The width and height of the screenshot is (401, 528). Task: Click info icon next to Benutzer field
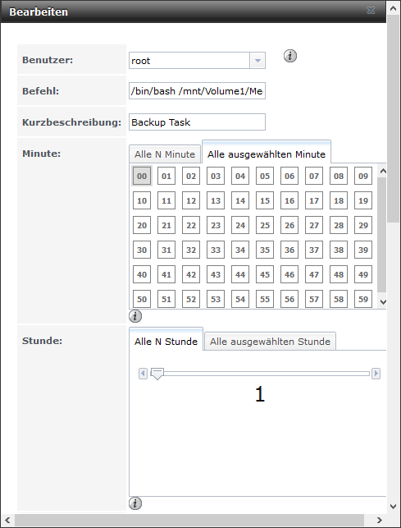(x=290, y=56)
